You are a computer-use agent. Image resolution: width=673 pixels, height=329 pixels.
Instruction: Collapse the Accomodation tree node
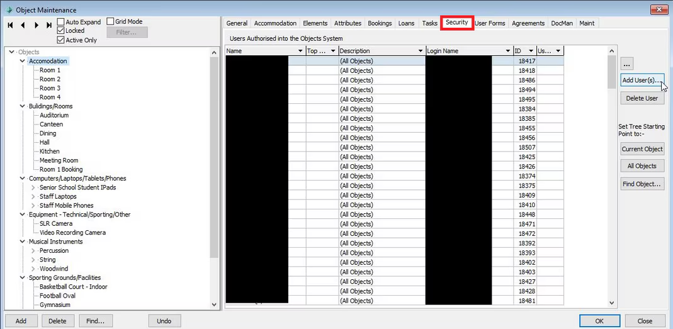[x=22, y=61]
